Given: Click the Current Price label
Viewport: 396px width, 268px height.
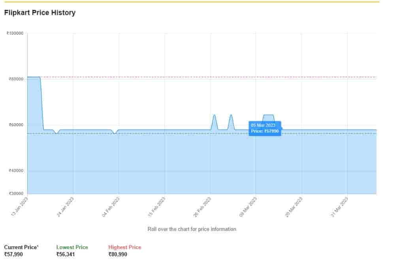Looking at the screenshot, I should point(21,247).
